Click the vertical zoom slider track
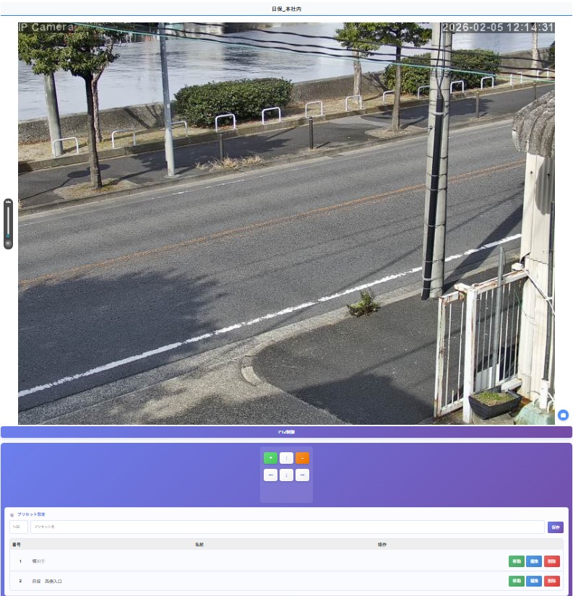Screen dimensions: 573x596 (8, 220)
